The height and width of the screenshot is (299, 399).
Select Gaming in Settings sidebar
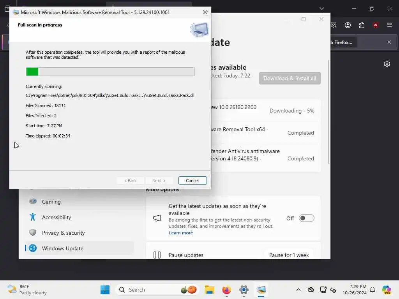(x=79, y=202)
